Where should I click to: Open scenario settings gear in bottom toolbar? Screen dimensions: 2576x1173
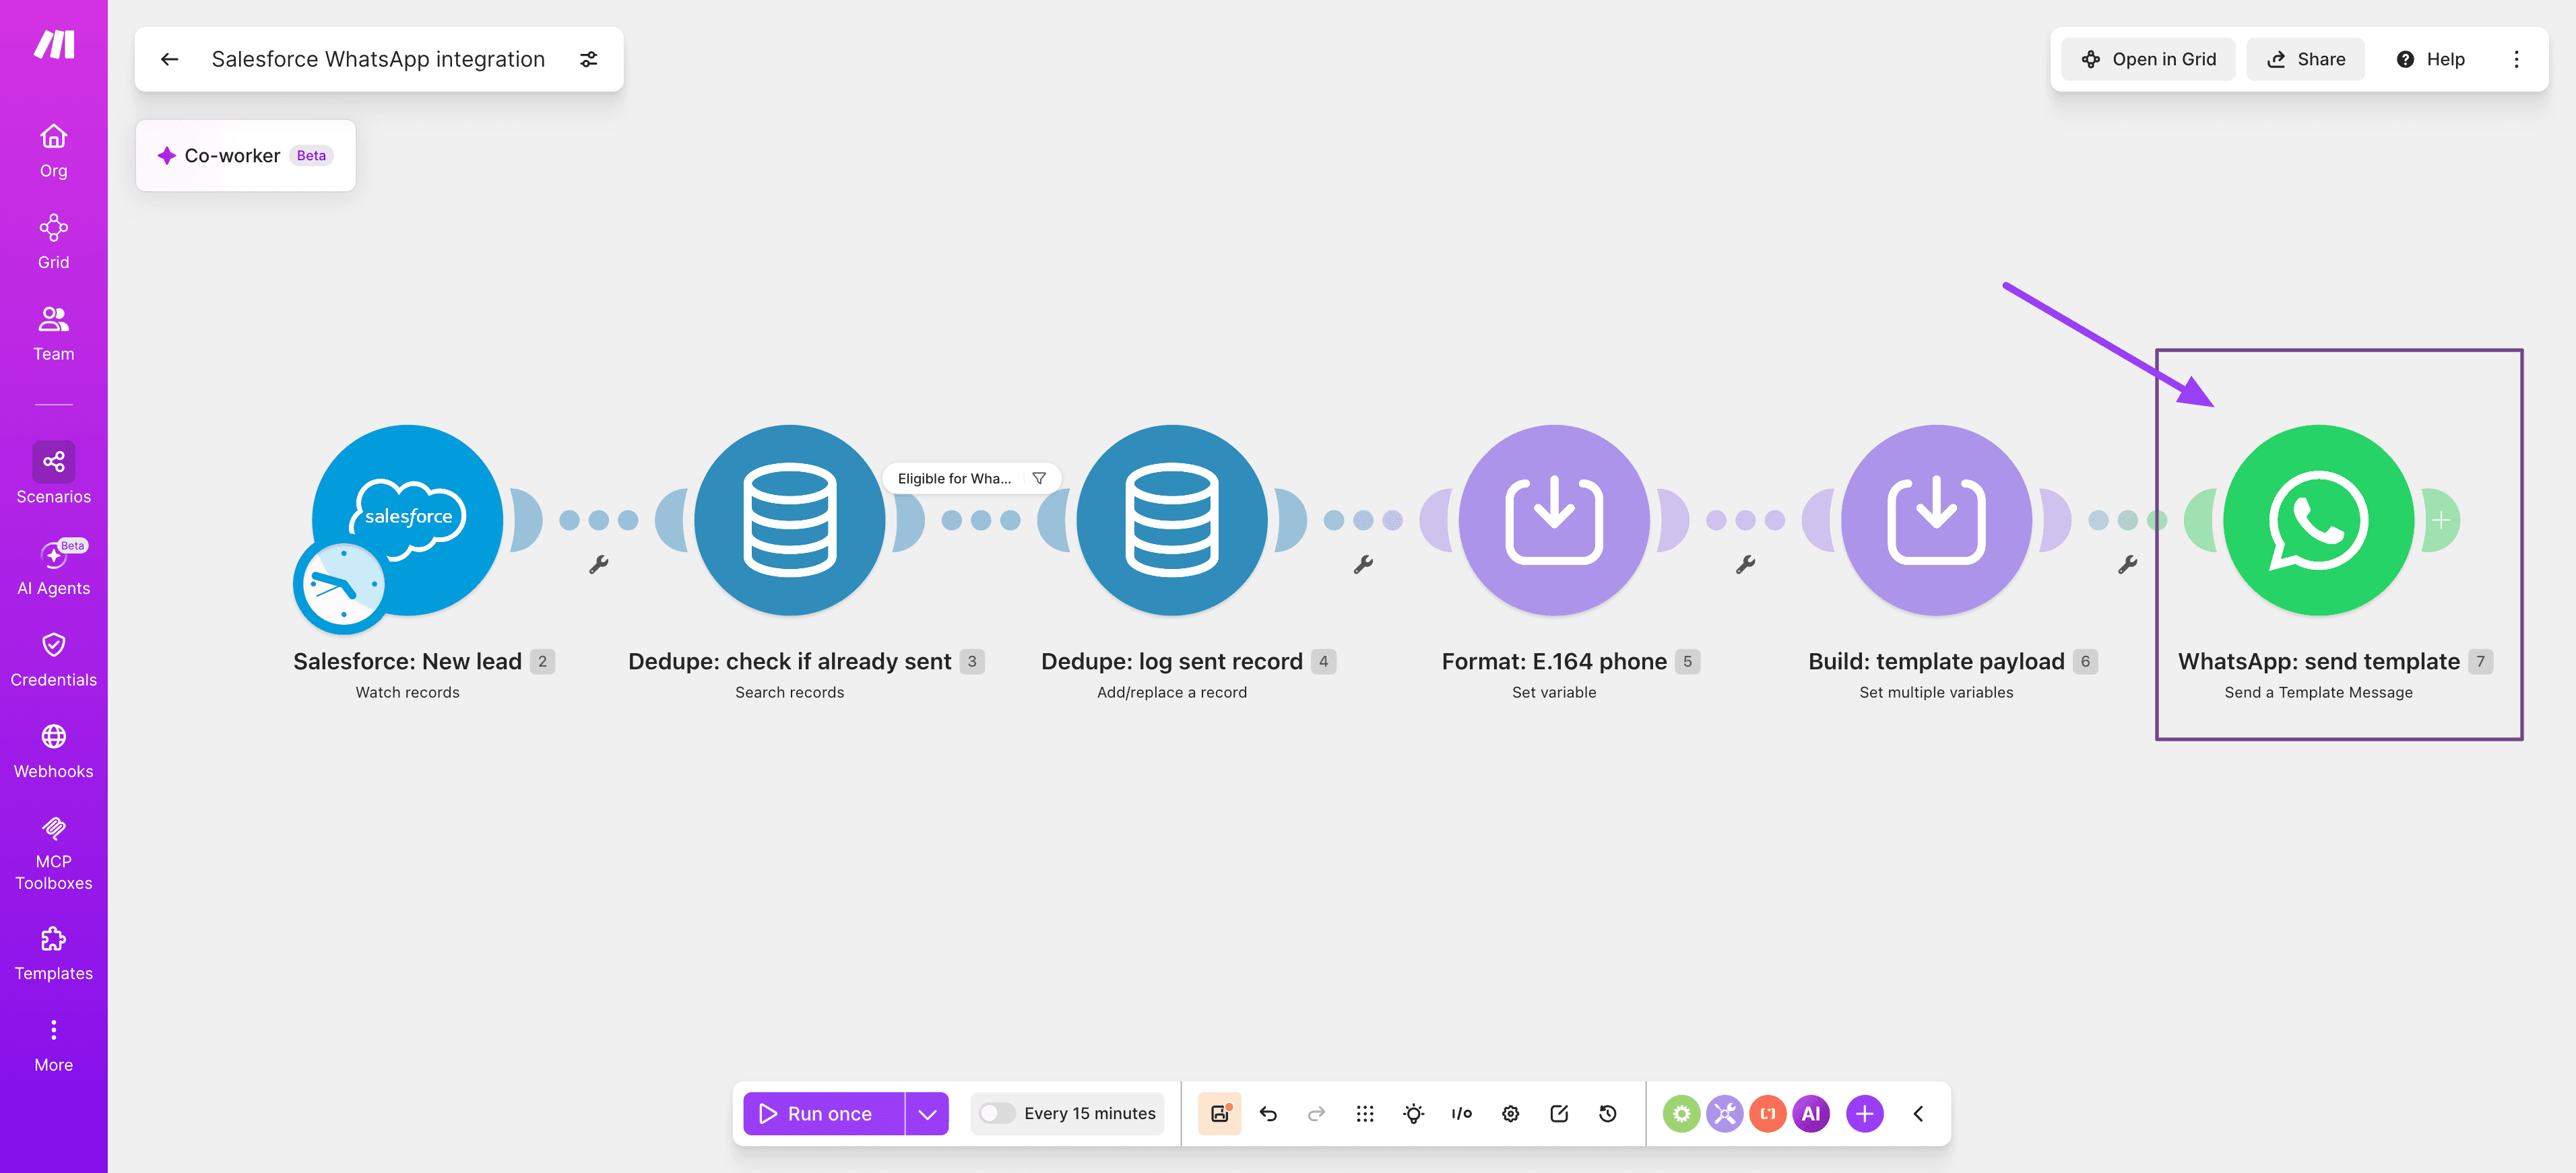tap(1510, 1113)
